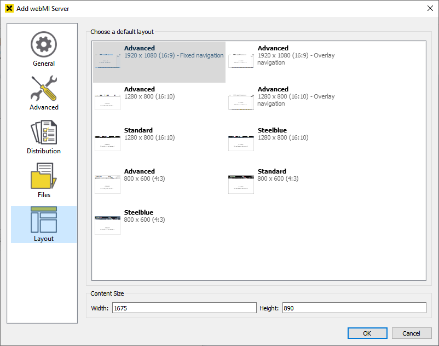Cancel the Add webMI Server dialog
Screen dimensions: 439x346
(411, 333)
